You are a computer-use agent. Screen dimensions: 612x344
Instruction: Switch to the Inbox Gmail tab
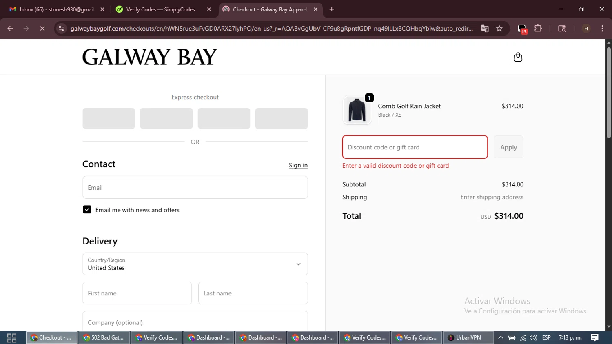[x=56, y=9]
